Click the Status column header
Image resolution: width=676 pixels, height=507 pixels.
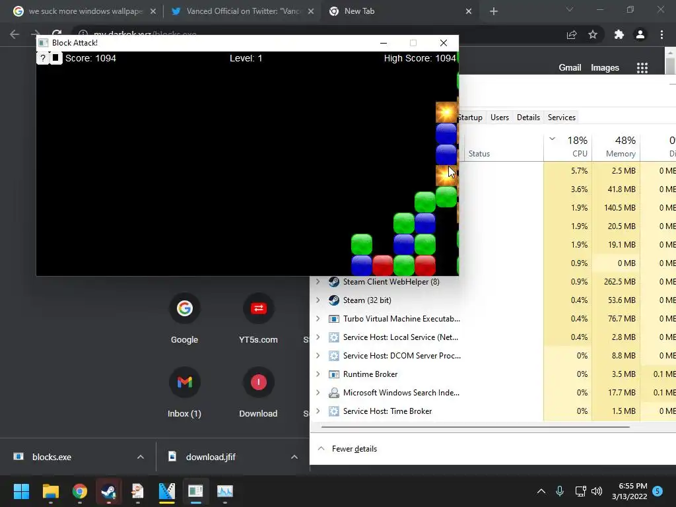pyautogui.click(x=479, y=153)
